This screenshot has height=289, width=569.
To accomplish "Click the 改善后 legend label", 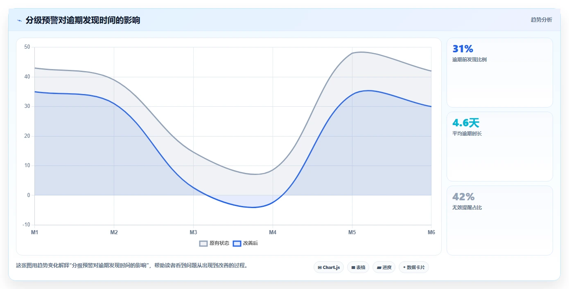I will 251,243.
